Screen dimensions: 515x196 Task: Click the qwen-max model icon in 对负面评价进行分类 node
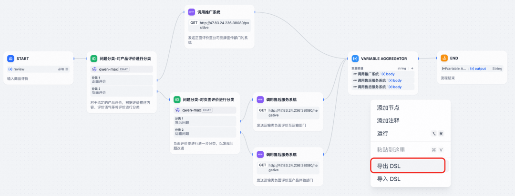(178, 110)
